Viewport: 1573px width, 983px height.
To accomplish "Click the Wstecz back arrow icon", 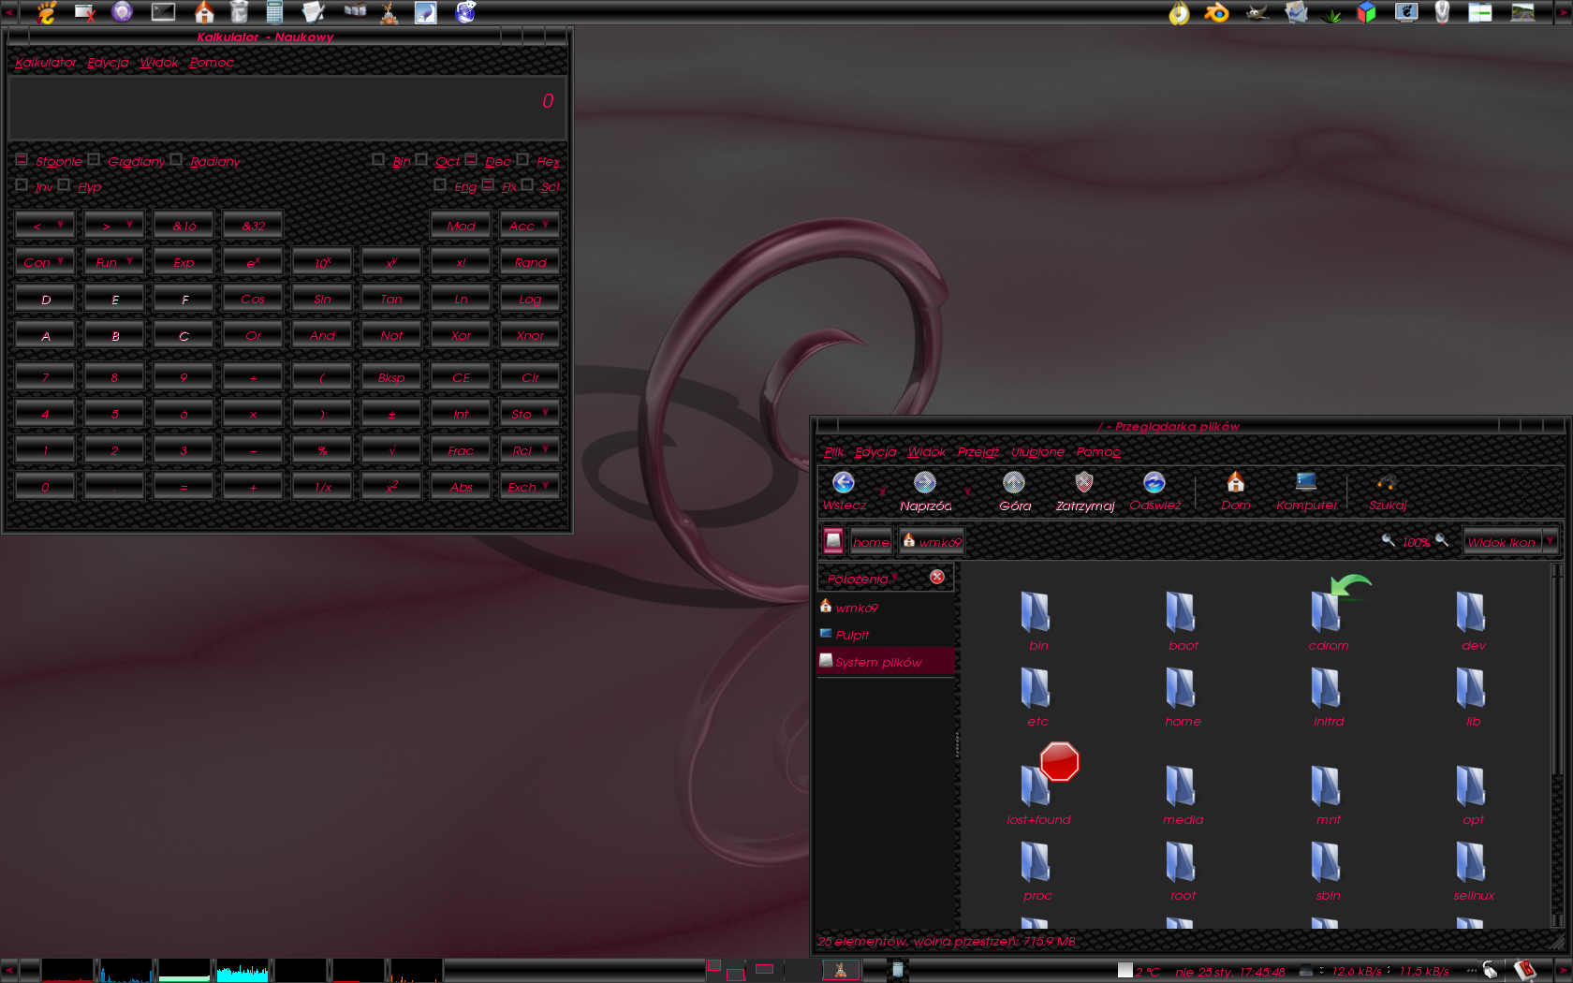I will point(843,482).
